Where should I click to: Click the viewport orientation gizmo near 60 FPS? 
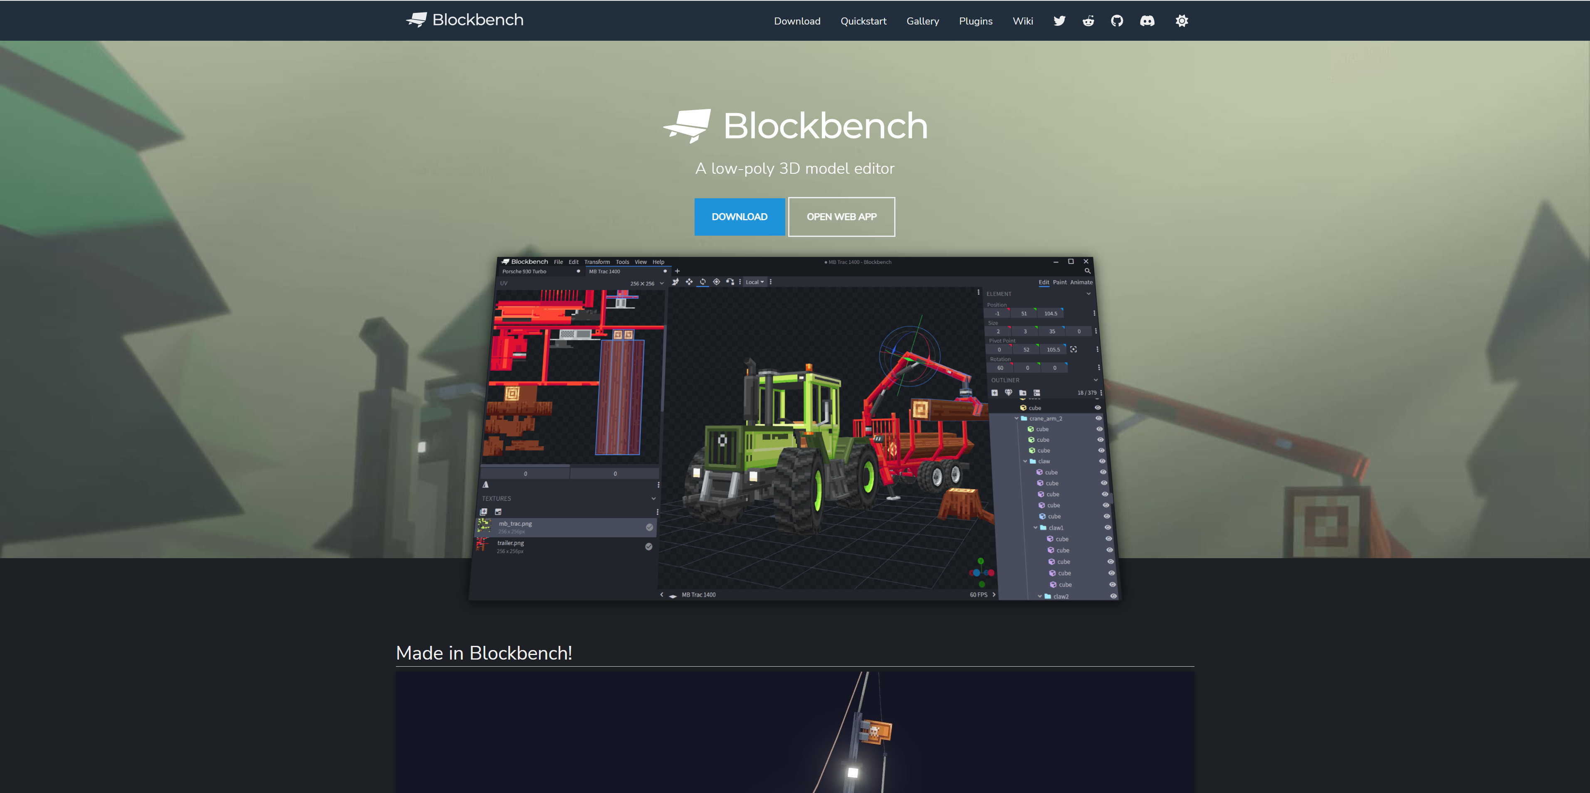click(981, 572)
